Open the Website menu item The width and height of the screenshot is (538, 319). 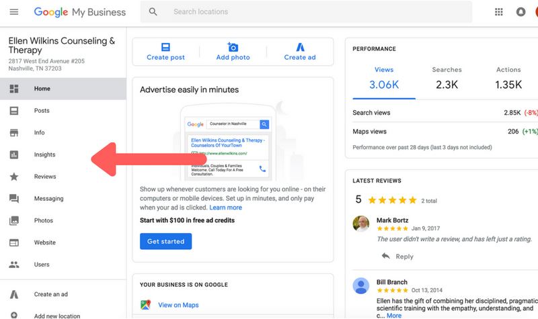(x=63, y=242)
